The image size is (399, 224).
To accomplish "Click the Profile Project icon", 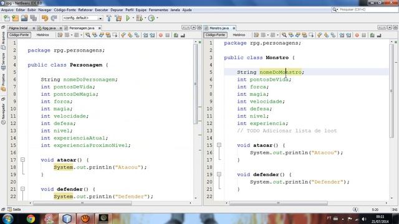I will [151, 18].
